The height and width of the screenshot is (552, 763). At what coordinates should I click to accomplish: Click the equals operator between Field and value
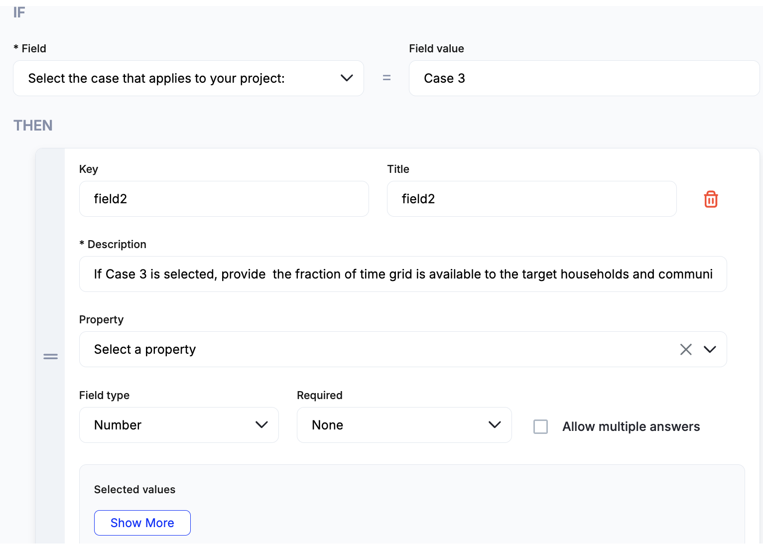coord(386,78)
